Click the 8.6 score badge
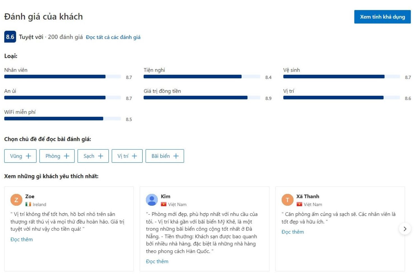This screenshot has width=420, height=280. coord(10,37)
